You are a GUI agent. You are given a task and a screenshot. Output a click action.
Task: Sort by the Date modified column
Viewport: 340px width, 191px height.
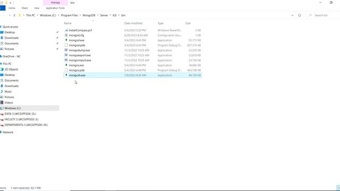133,23
